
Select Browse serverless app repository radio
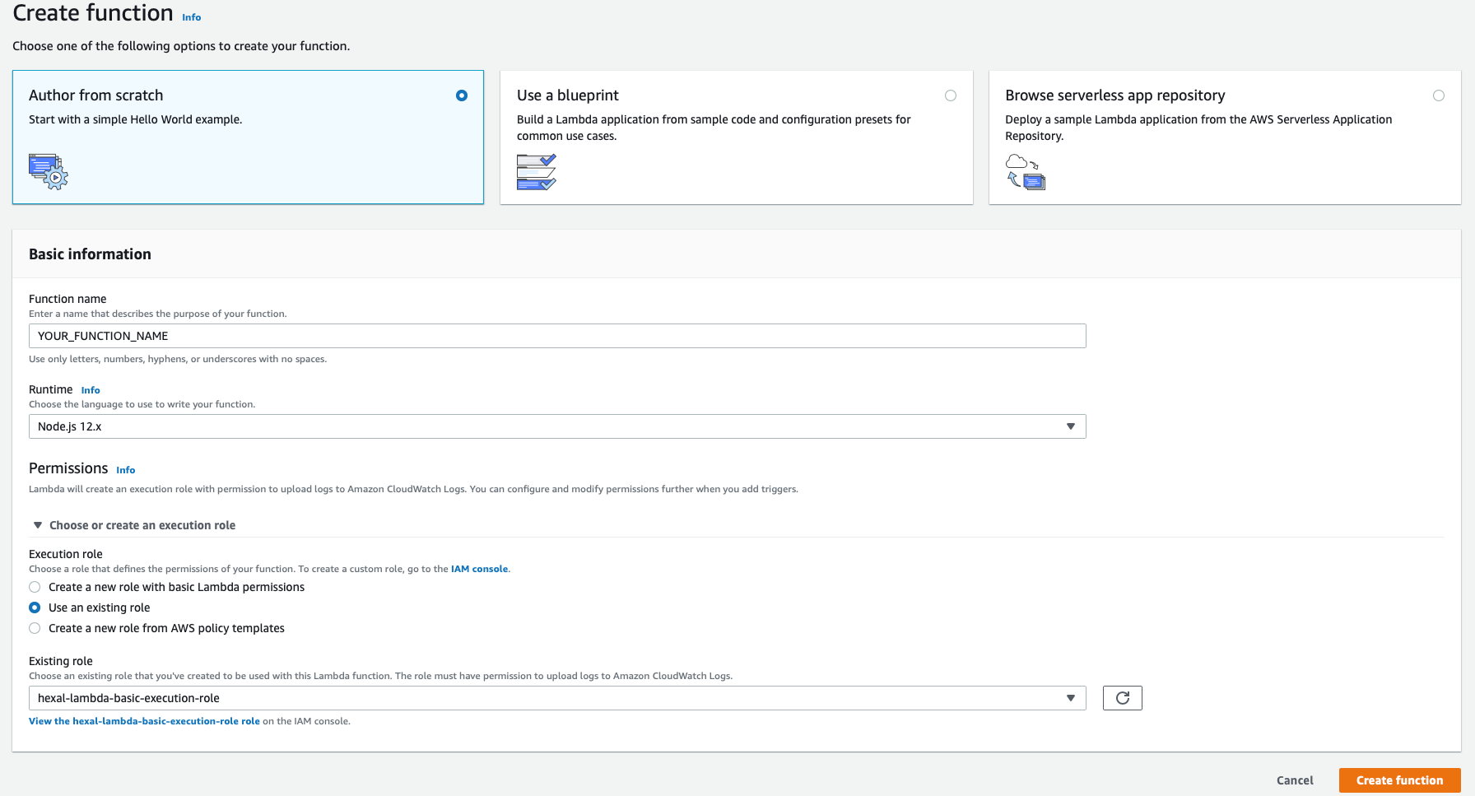(1439, 95)
